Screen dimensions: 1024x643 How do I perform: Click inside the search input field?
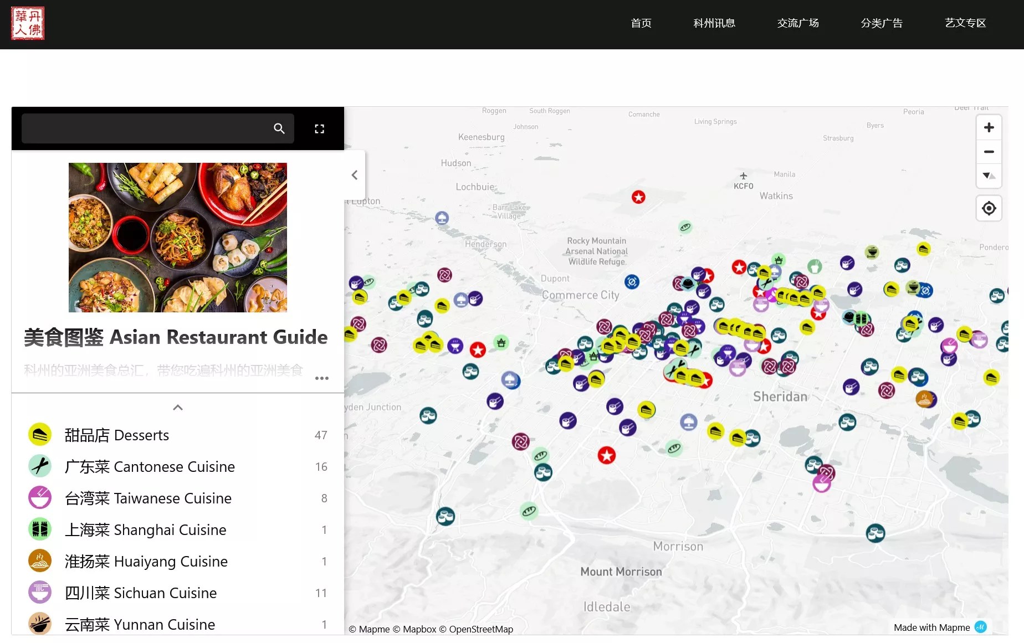144,128
